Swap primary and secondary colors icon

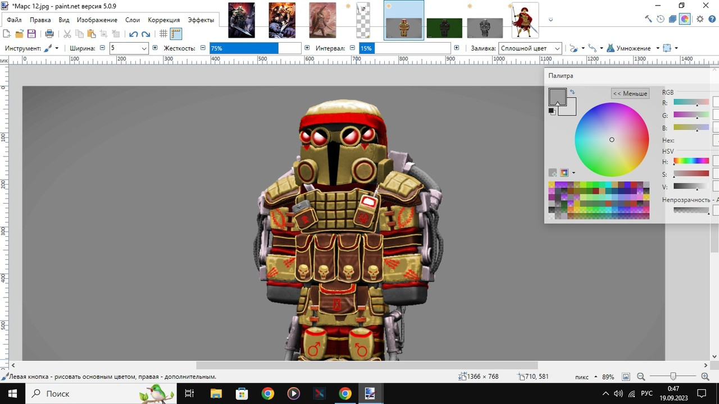572,92
